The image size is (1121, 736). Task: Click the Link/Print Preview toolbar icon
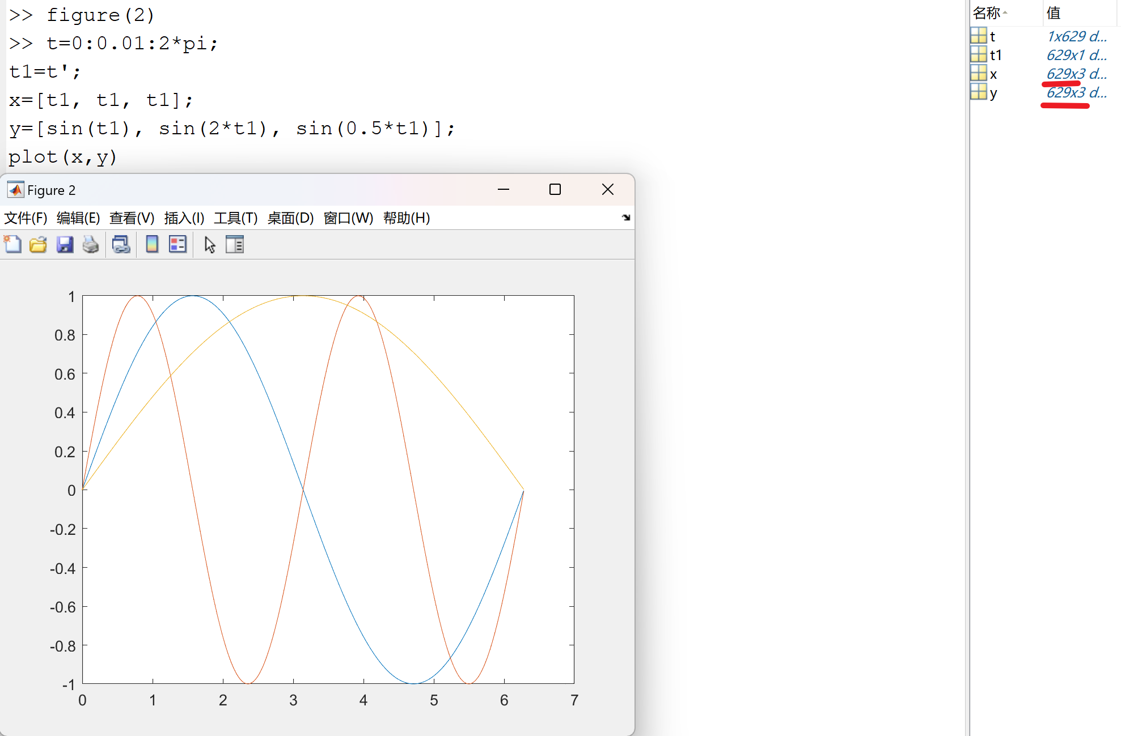[x=121, y=245]
